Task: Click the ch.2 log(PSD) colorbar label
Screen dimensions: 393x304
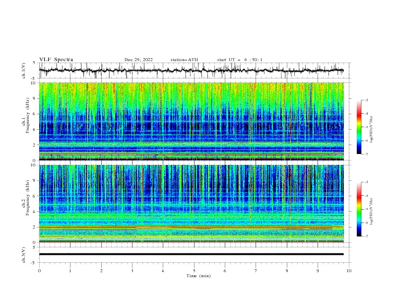Action: tap(372, 211)
